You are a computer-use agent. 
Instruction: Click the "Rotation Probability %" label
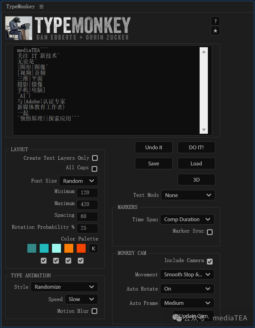pos(43,227)
